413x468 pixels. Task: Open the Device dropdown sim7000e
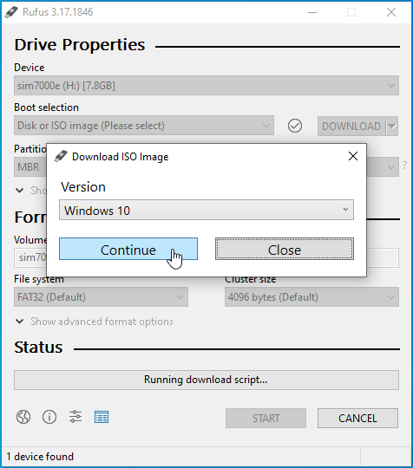206,86
